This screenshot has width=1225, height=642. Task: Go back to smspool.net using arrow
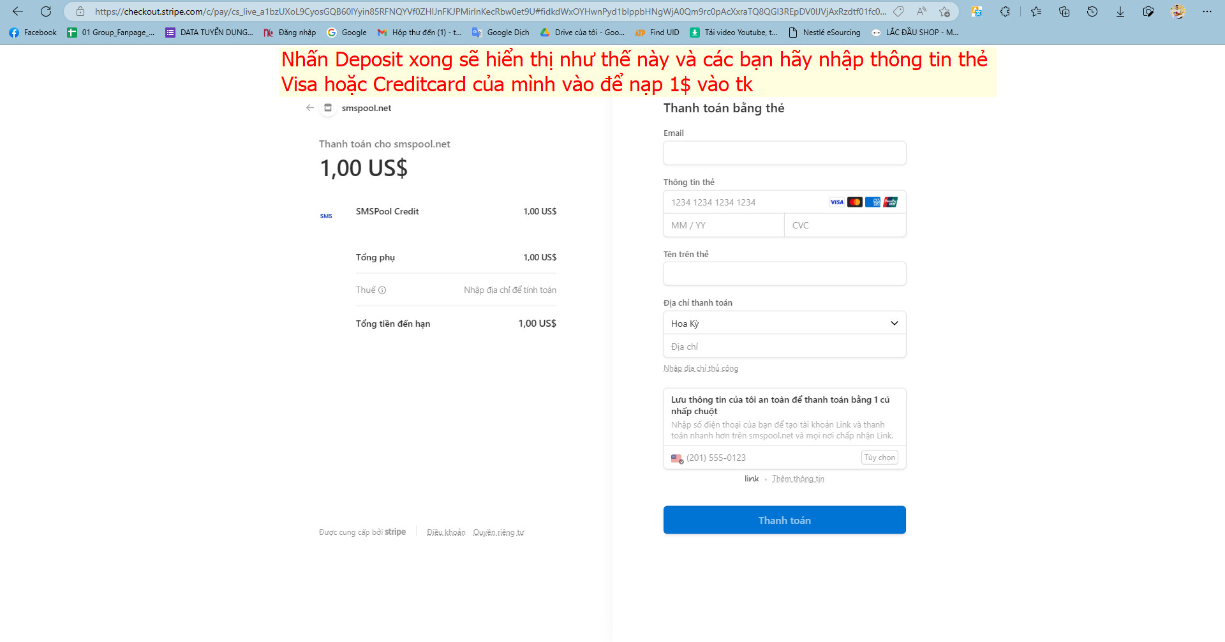tap(310, 108)
